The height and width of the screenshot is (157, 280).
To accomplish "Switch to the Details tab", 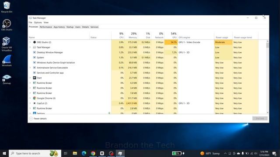I will click(x=85, y=27).
